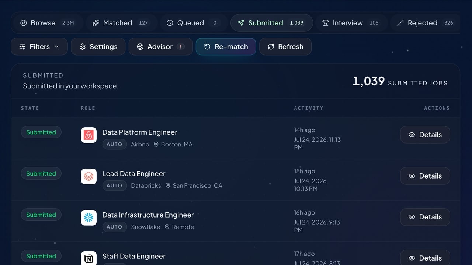Click the Submitted badge for Airbnb
This screenshot has width=472, height=265.
tap(41, 132)
